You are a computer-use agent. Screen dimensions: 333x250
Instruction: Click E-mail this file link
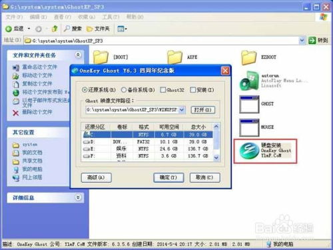coord(46,103)
